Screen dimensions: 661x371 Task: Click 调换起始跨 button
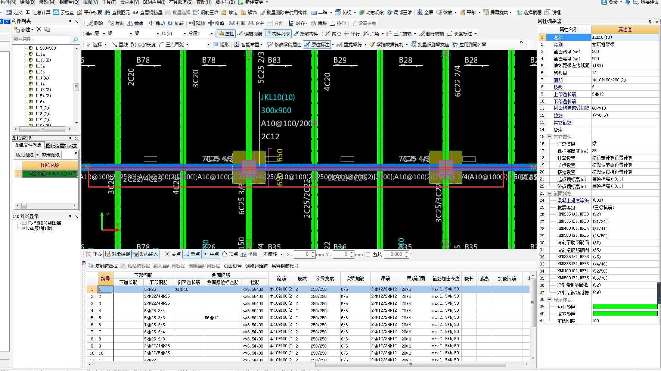click(257, 266)
